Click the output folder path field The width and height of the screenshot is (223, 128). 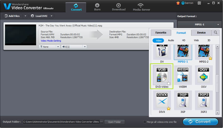click(x=61, y=122)
